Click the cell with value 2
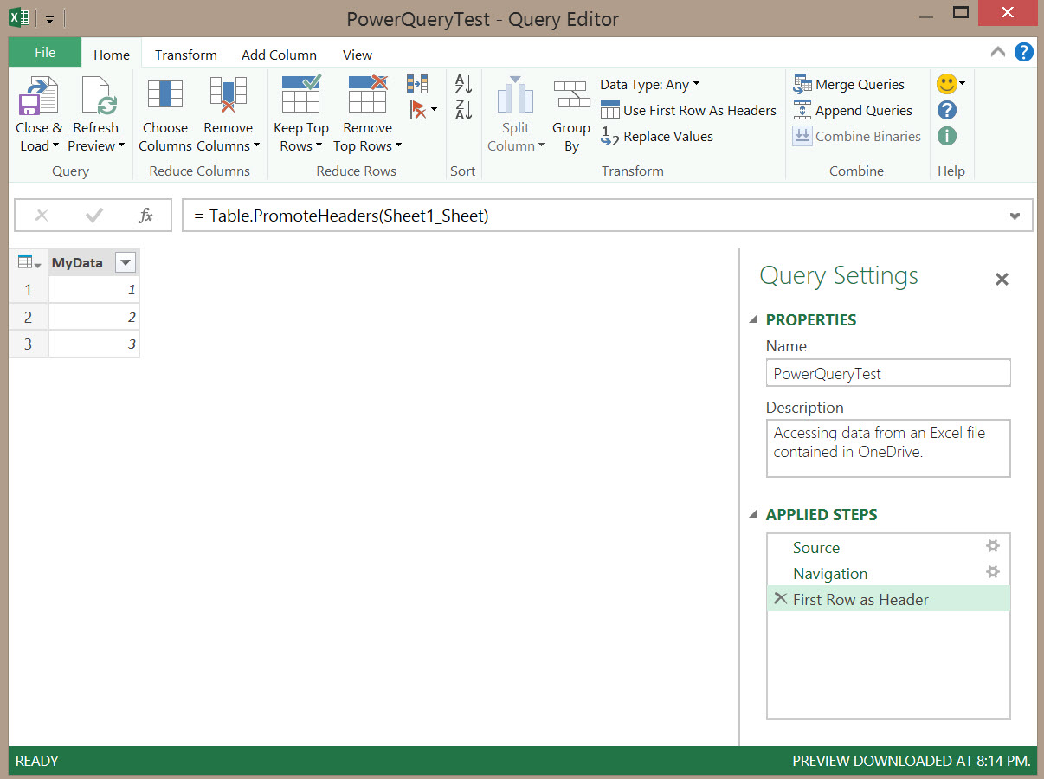Screen dimensions: 1044x779 click(93, 317)
